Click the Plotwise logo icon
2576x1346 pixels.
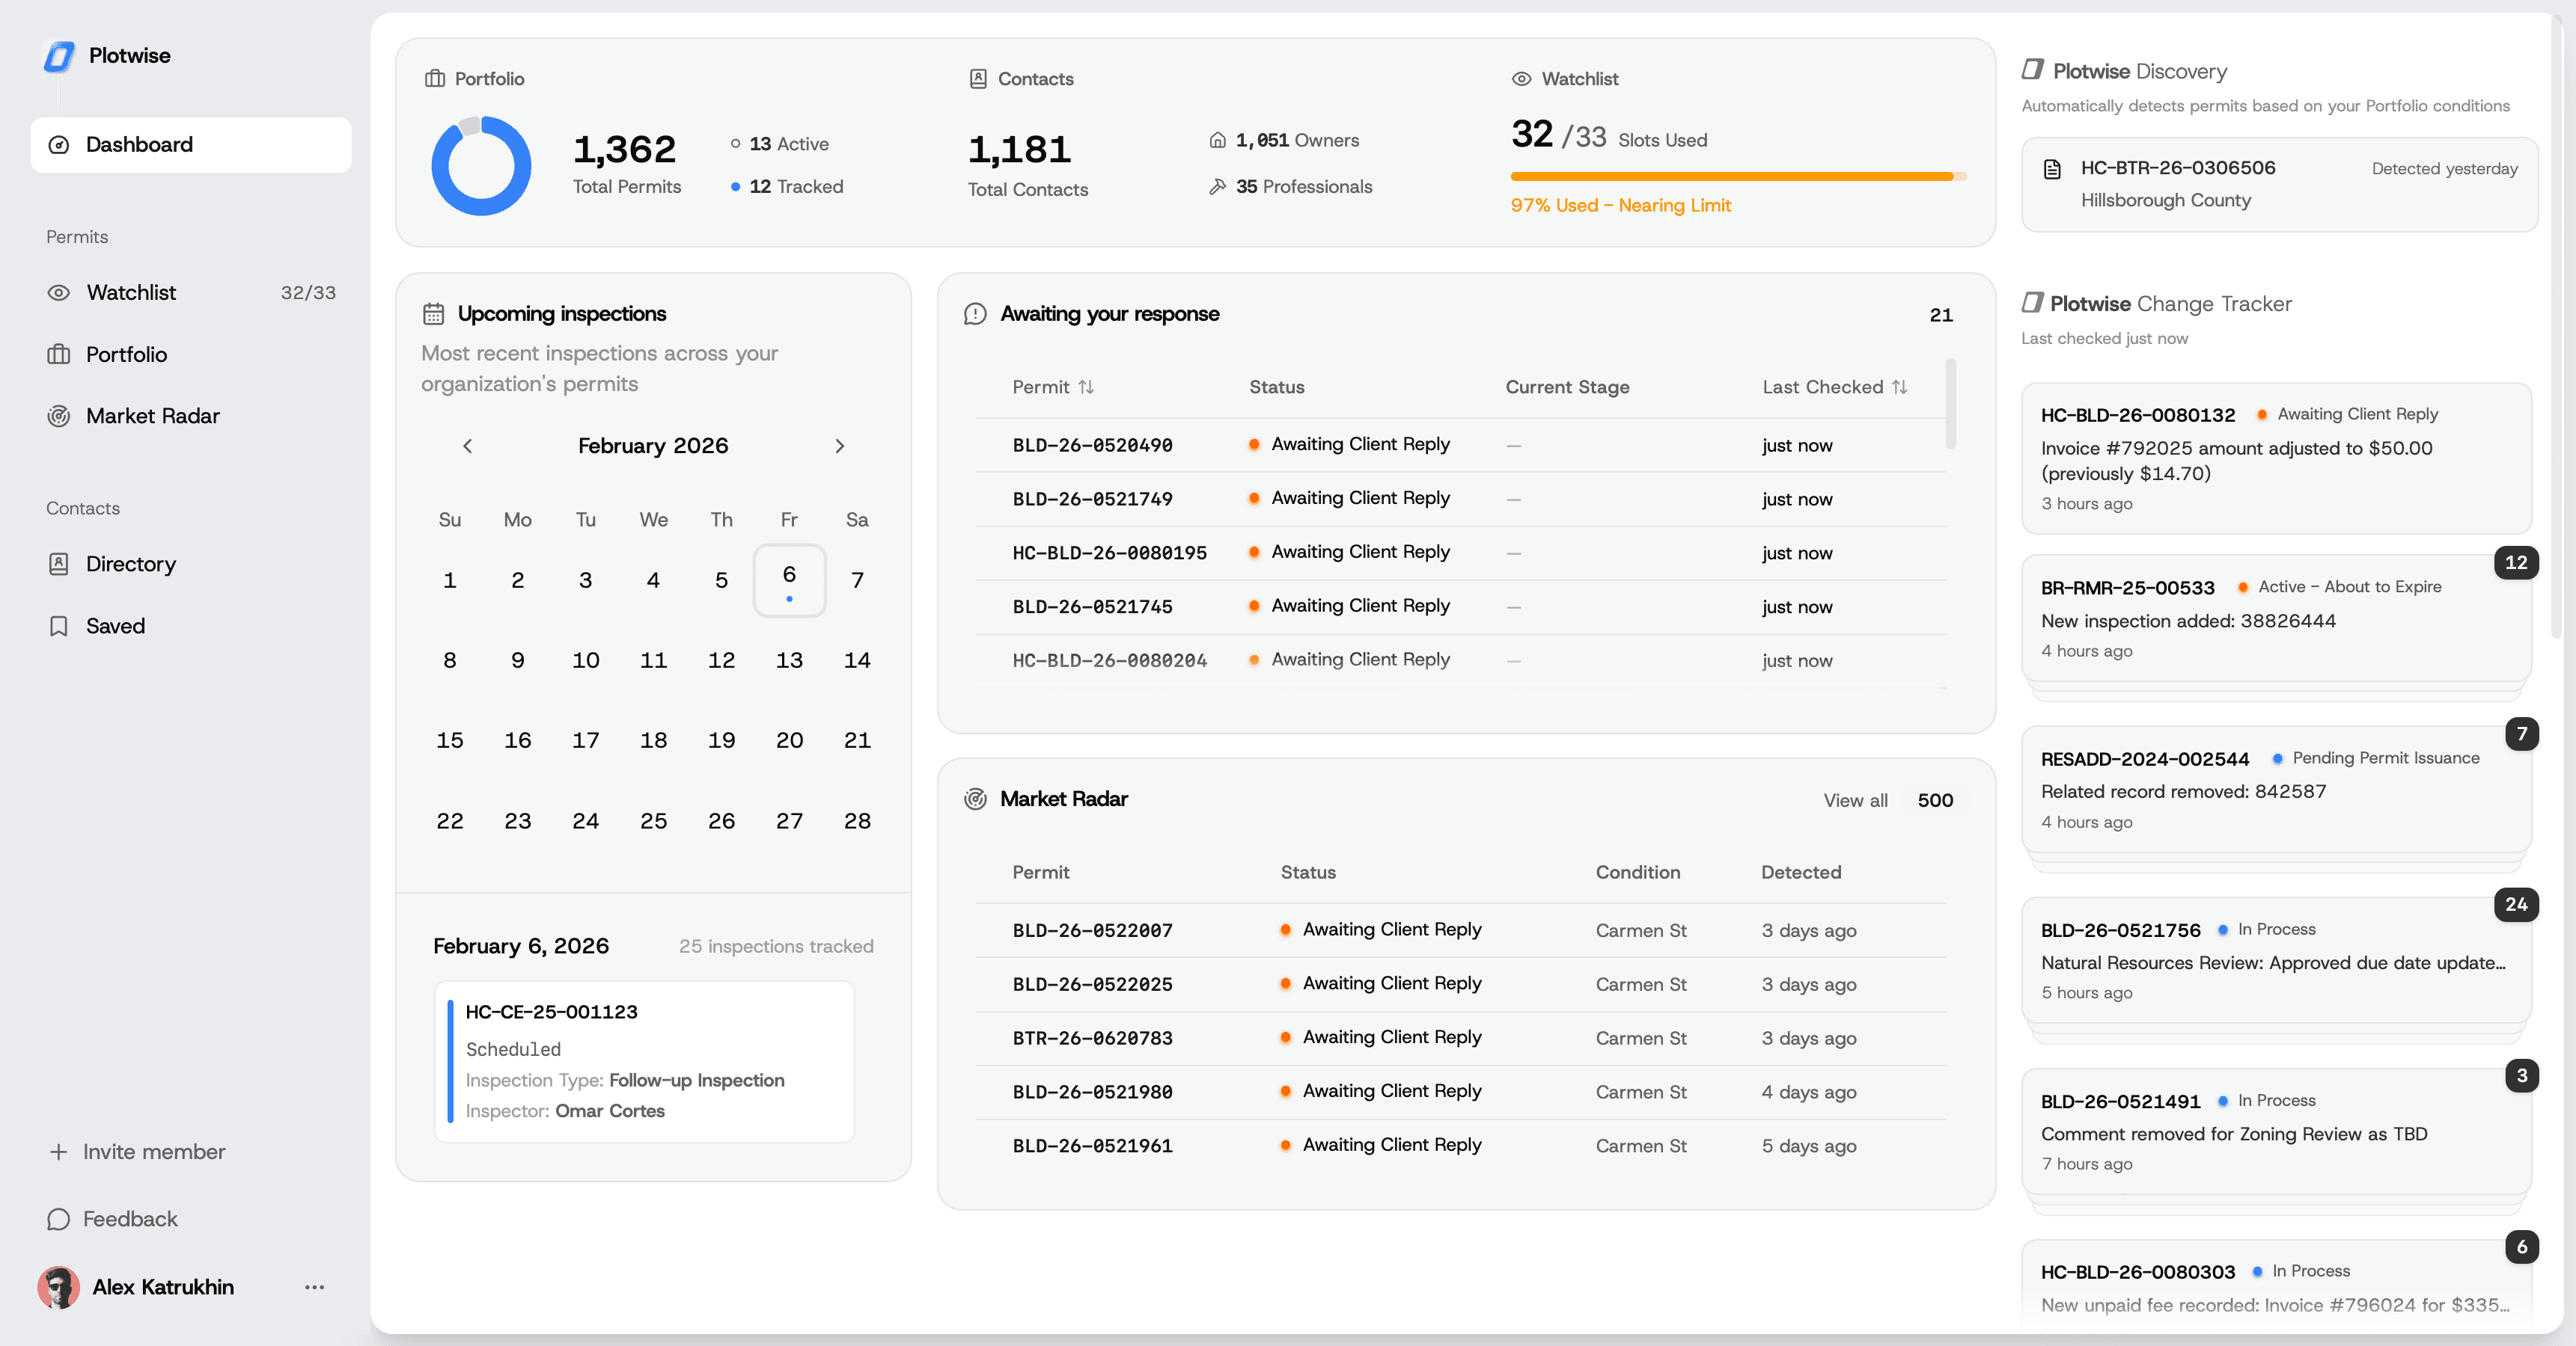tap(57, 55)
